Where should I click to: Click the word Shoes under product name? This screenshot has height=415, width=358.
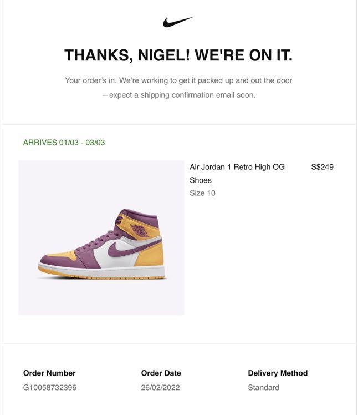click(201, 180)
